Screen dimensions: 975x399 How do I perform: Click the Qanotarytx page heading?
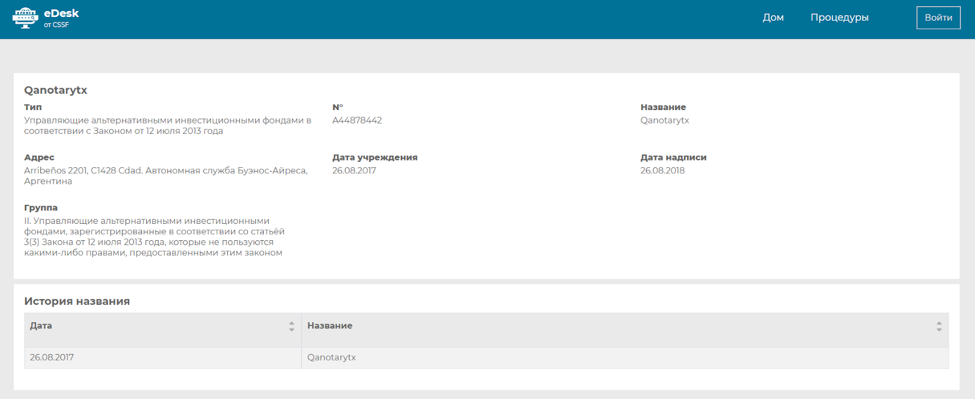pos(55,90)
